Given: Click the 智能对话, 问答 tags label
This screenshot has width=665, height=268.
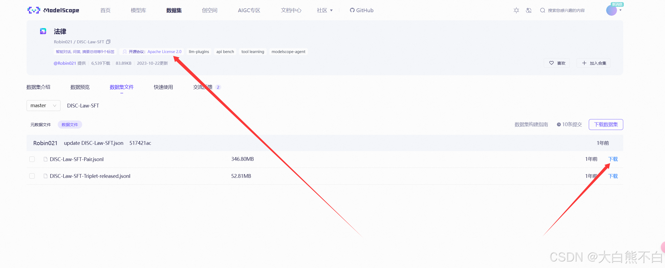Looking at the screenshot, I should (x=85, y=52).
